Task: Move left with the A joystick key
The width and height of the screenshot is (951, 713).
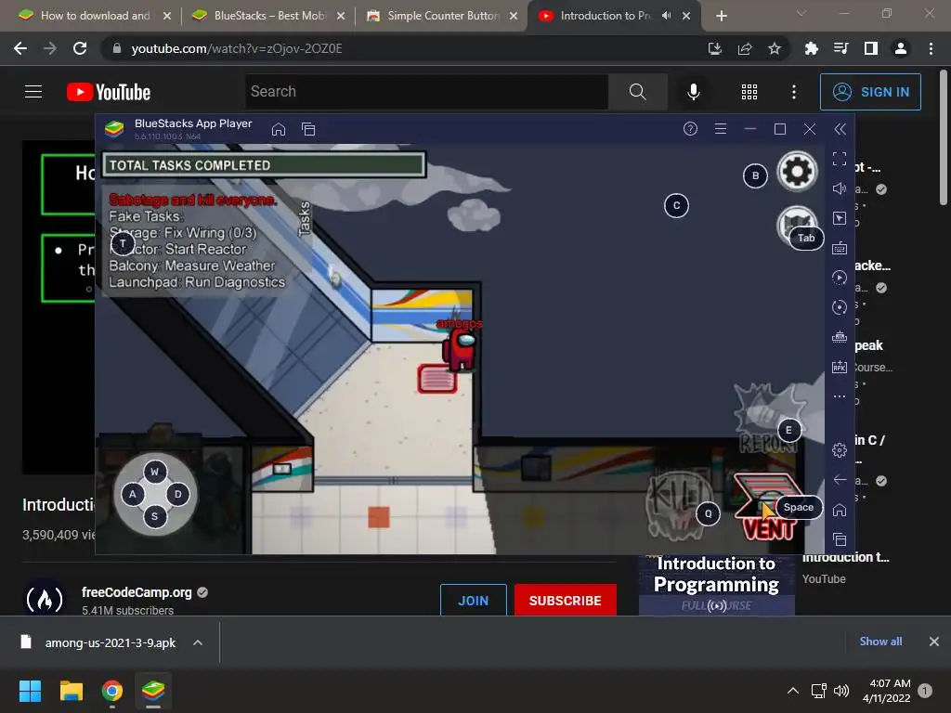Action: [133, 494]
